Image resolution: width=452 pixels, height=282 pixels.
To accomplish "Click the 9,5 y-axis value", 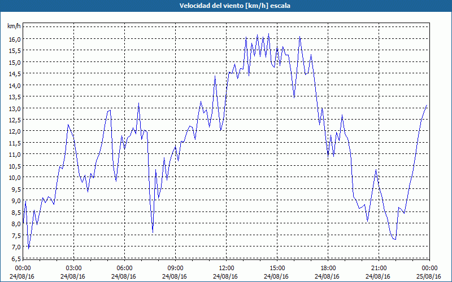I will coord(16,189).
